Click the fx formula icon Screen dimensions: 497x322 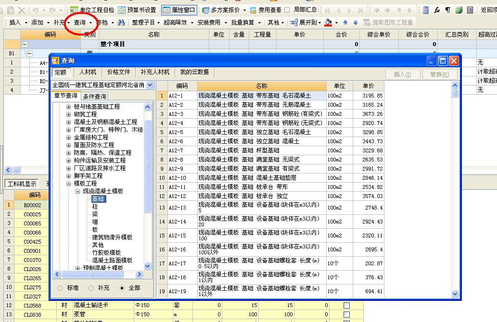[x=437, y=10]
